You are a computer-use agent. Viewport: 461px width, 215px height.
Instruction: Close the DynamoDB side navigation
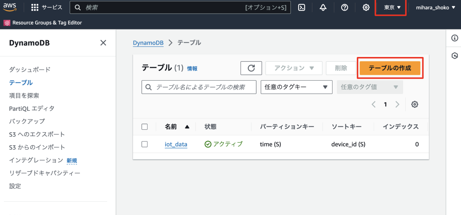103,43
